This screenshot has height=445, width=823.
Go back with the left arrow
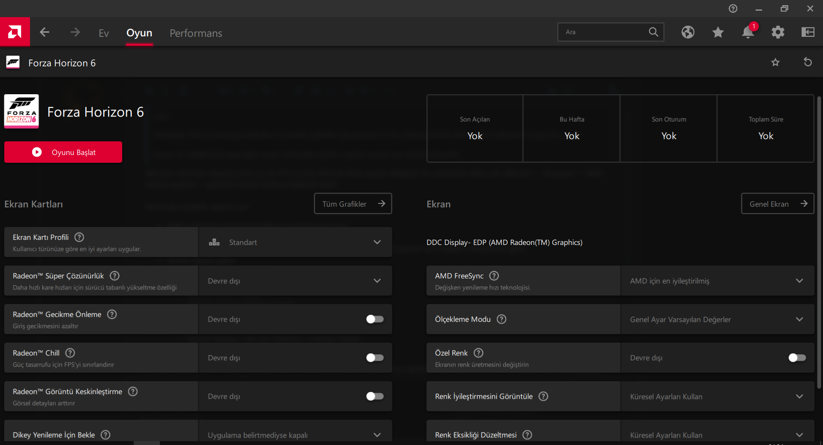click(45, 32)
